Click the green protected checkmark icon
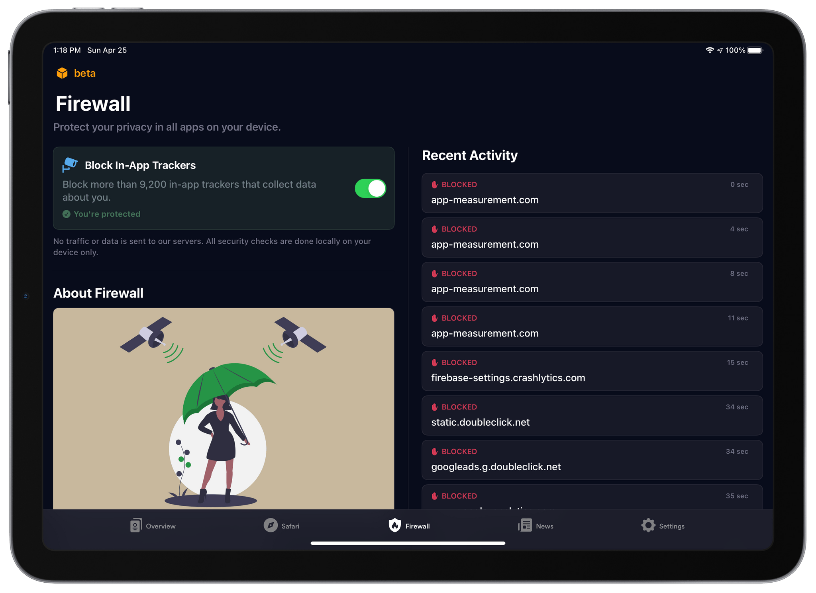The height and width of the screenshot is (593, 816). [65, 213]
